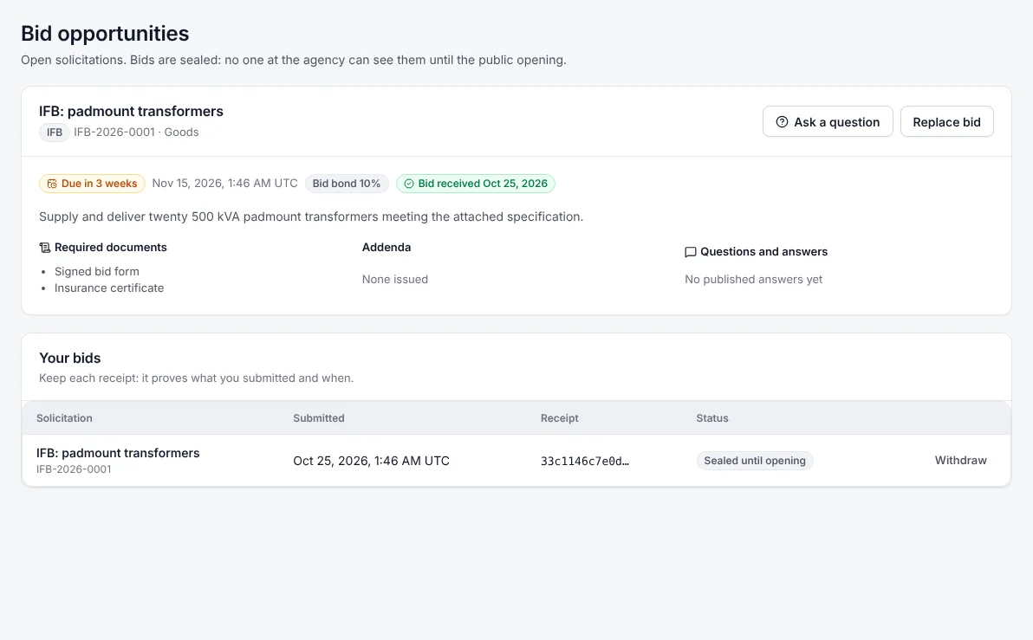1033x640 pixels.
Task: Replace the submitted bid
Action: click(x=946, y=122)
